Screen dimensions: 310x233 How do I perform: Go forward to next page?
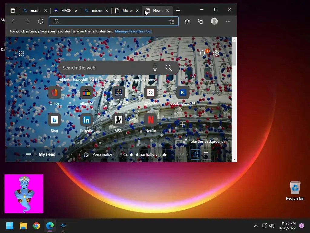[27, 21]
